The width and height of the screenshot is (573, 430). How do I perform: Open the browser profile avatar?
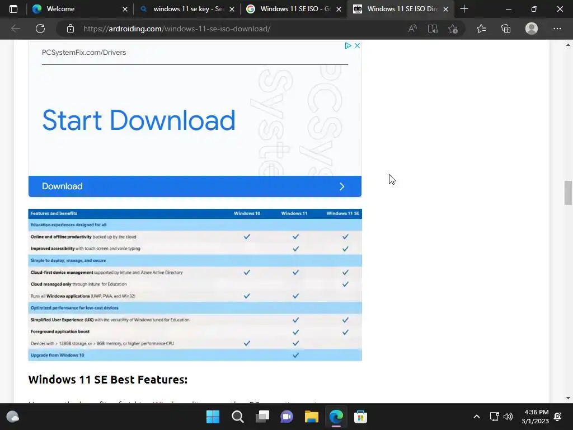[x=532, y=29]
